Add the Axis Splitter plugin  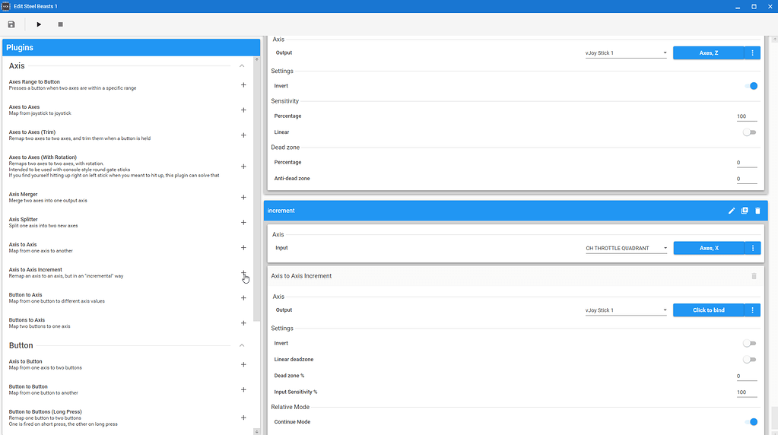pos(243,223)
